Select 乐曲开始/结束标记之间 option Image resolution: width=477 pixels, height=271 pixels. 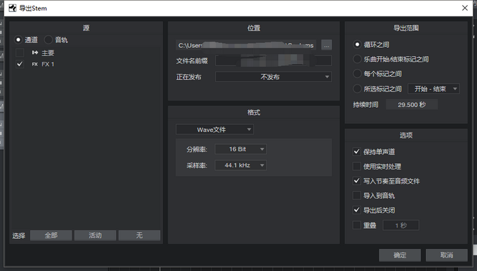pos(357,59)
